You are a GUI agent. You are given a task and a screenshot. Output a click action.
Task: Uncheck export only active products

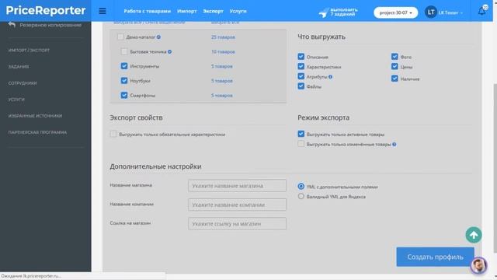pos(301,134)
